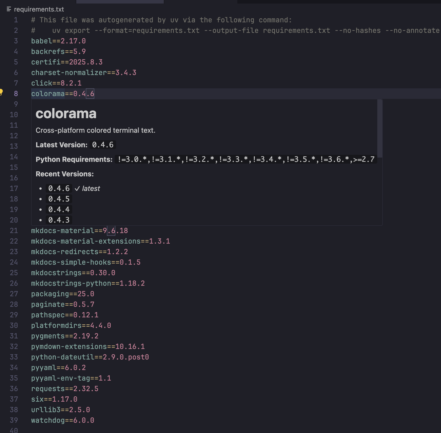Select version 0.4.5 in Recent Versions
The height and width of the screenshot is (433, 441).
point(59,199)
